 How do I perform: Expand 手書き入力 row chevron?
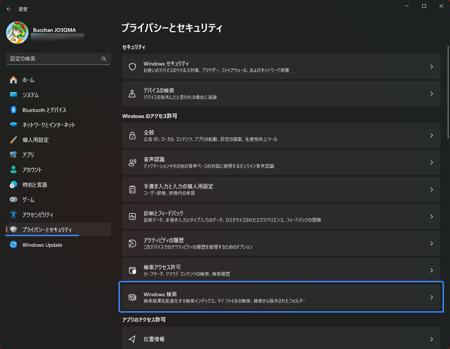pyautogui.click(x=432, y=189)
